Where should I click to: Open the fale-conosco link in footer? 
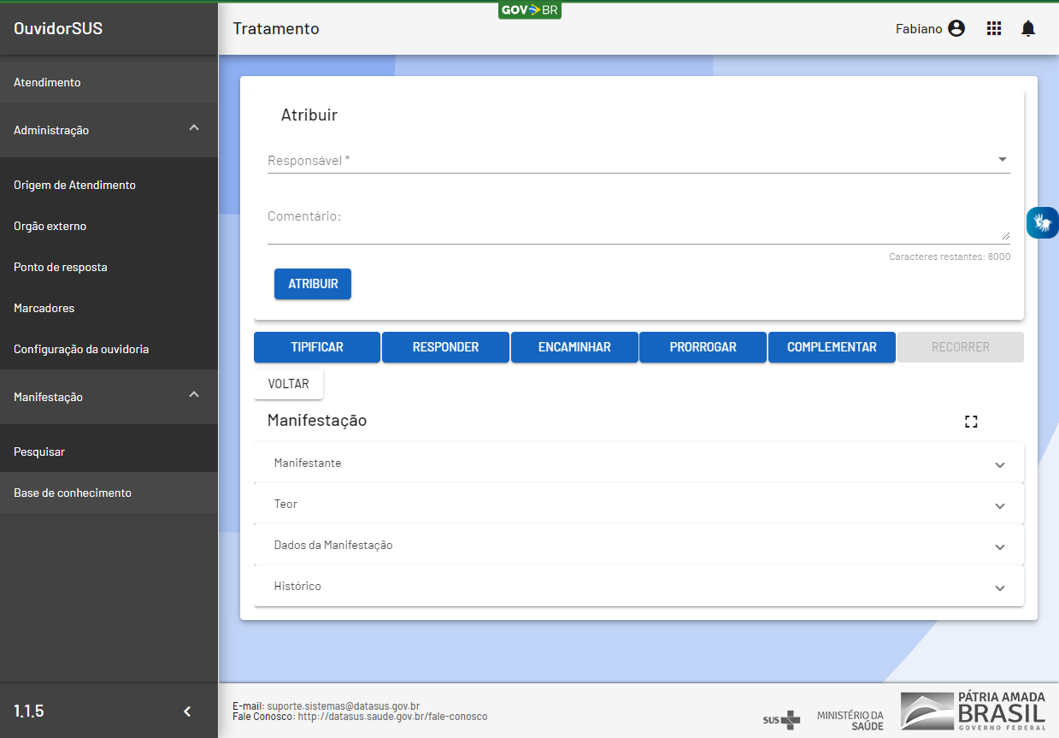tap(392, 717)
